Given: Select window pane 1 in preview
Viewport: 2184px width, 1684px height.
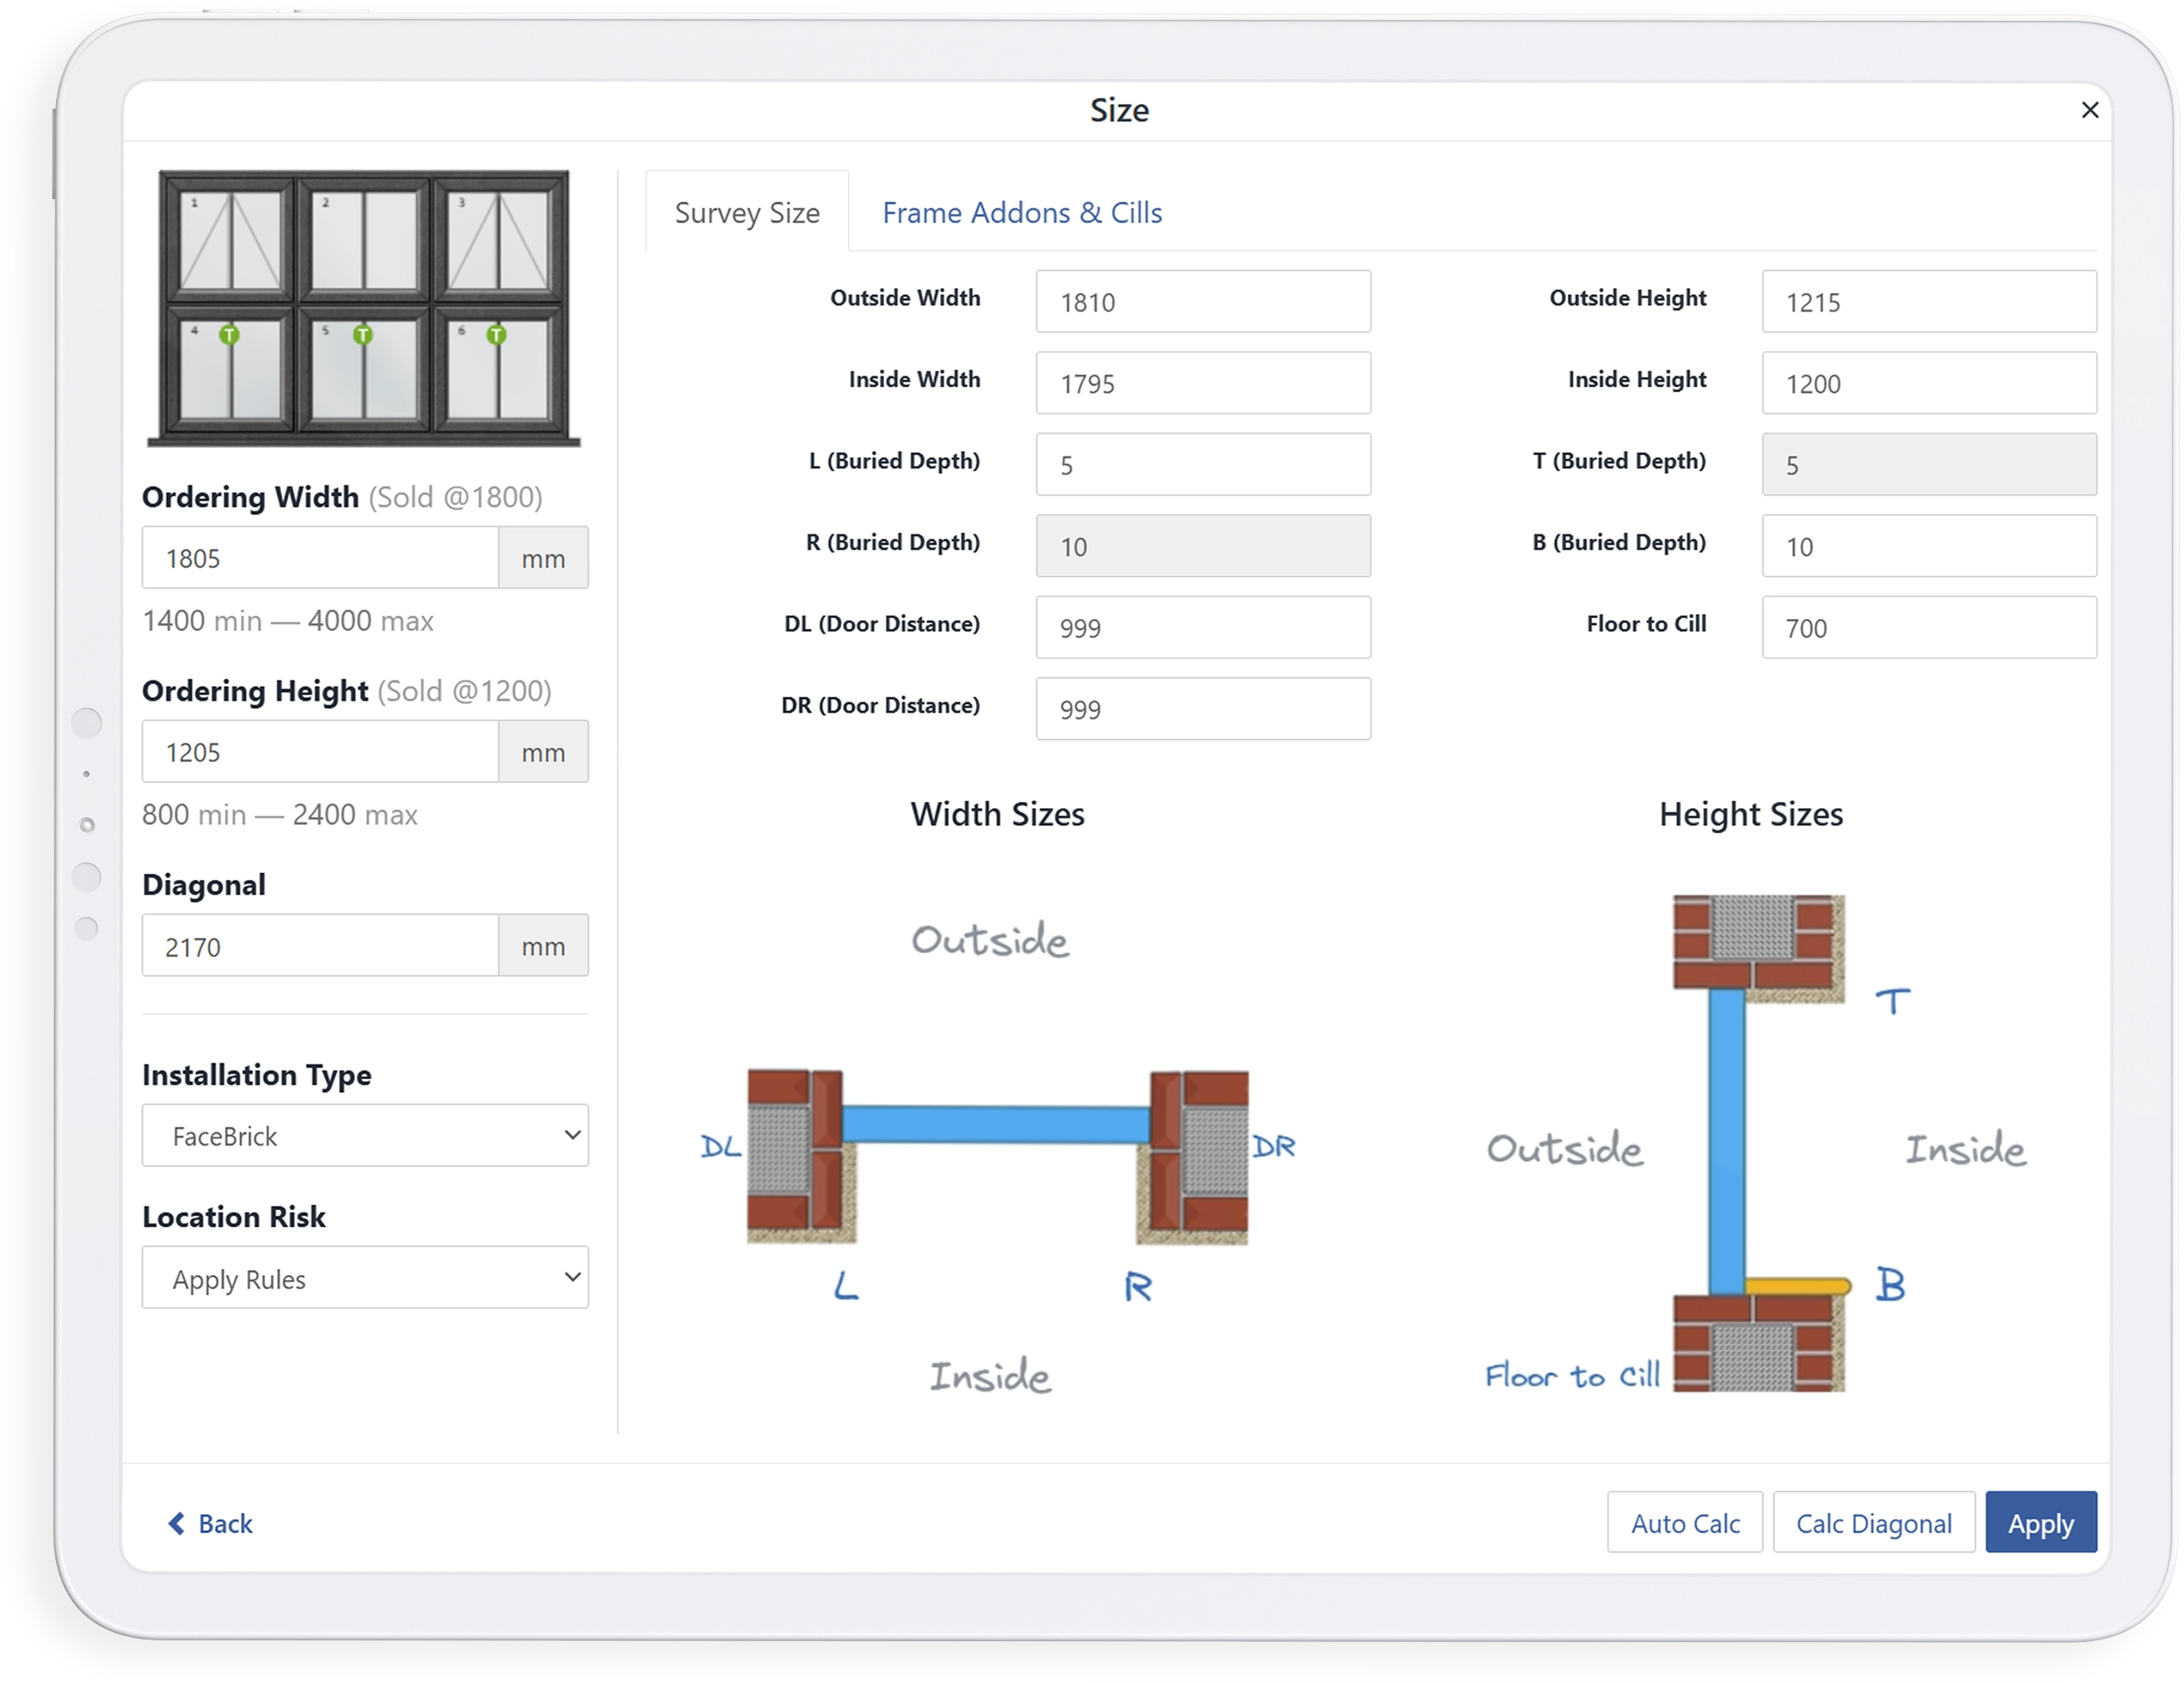Looking at the screenshot, I should [230, 240].
